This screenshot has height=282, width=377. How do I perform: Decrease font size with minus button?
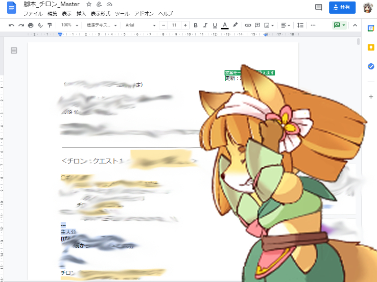[163, 25]
